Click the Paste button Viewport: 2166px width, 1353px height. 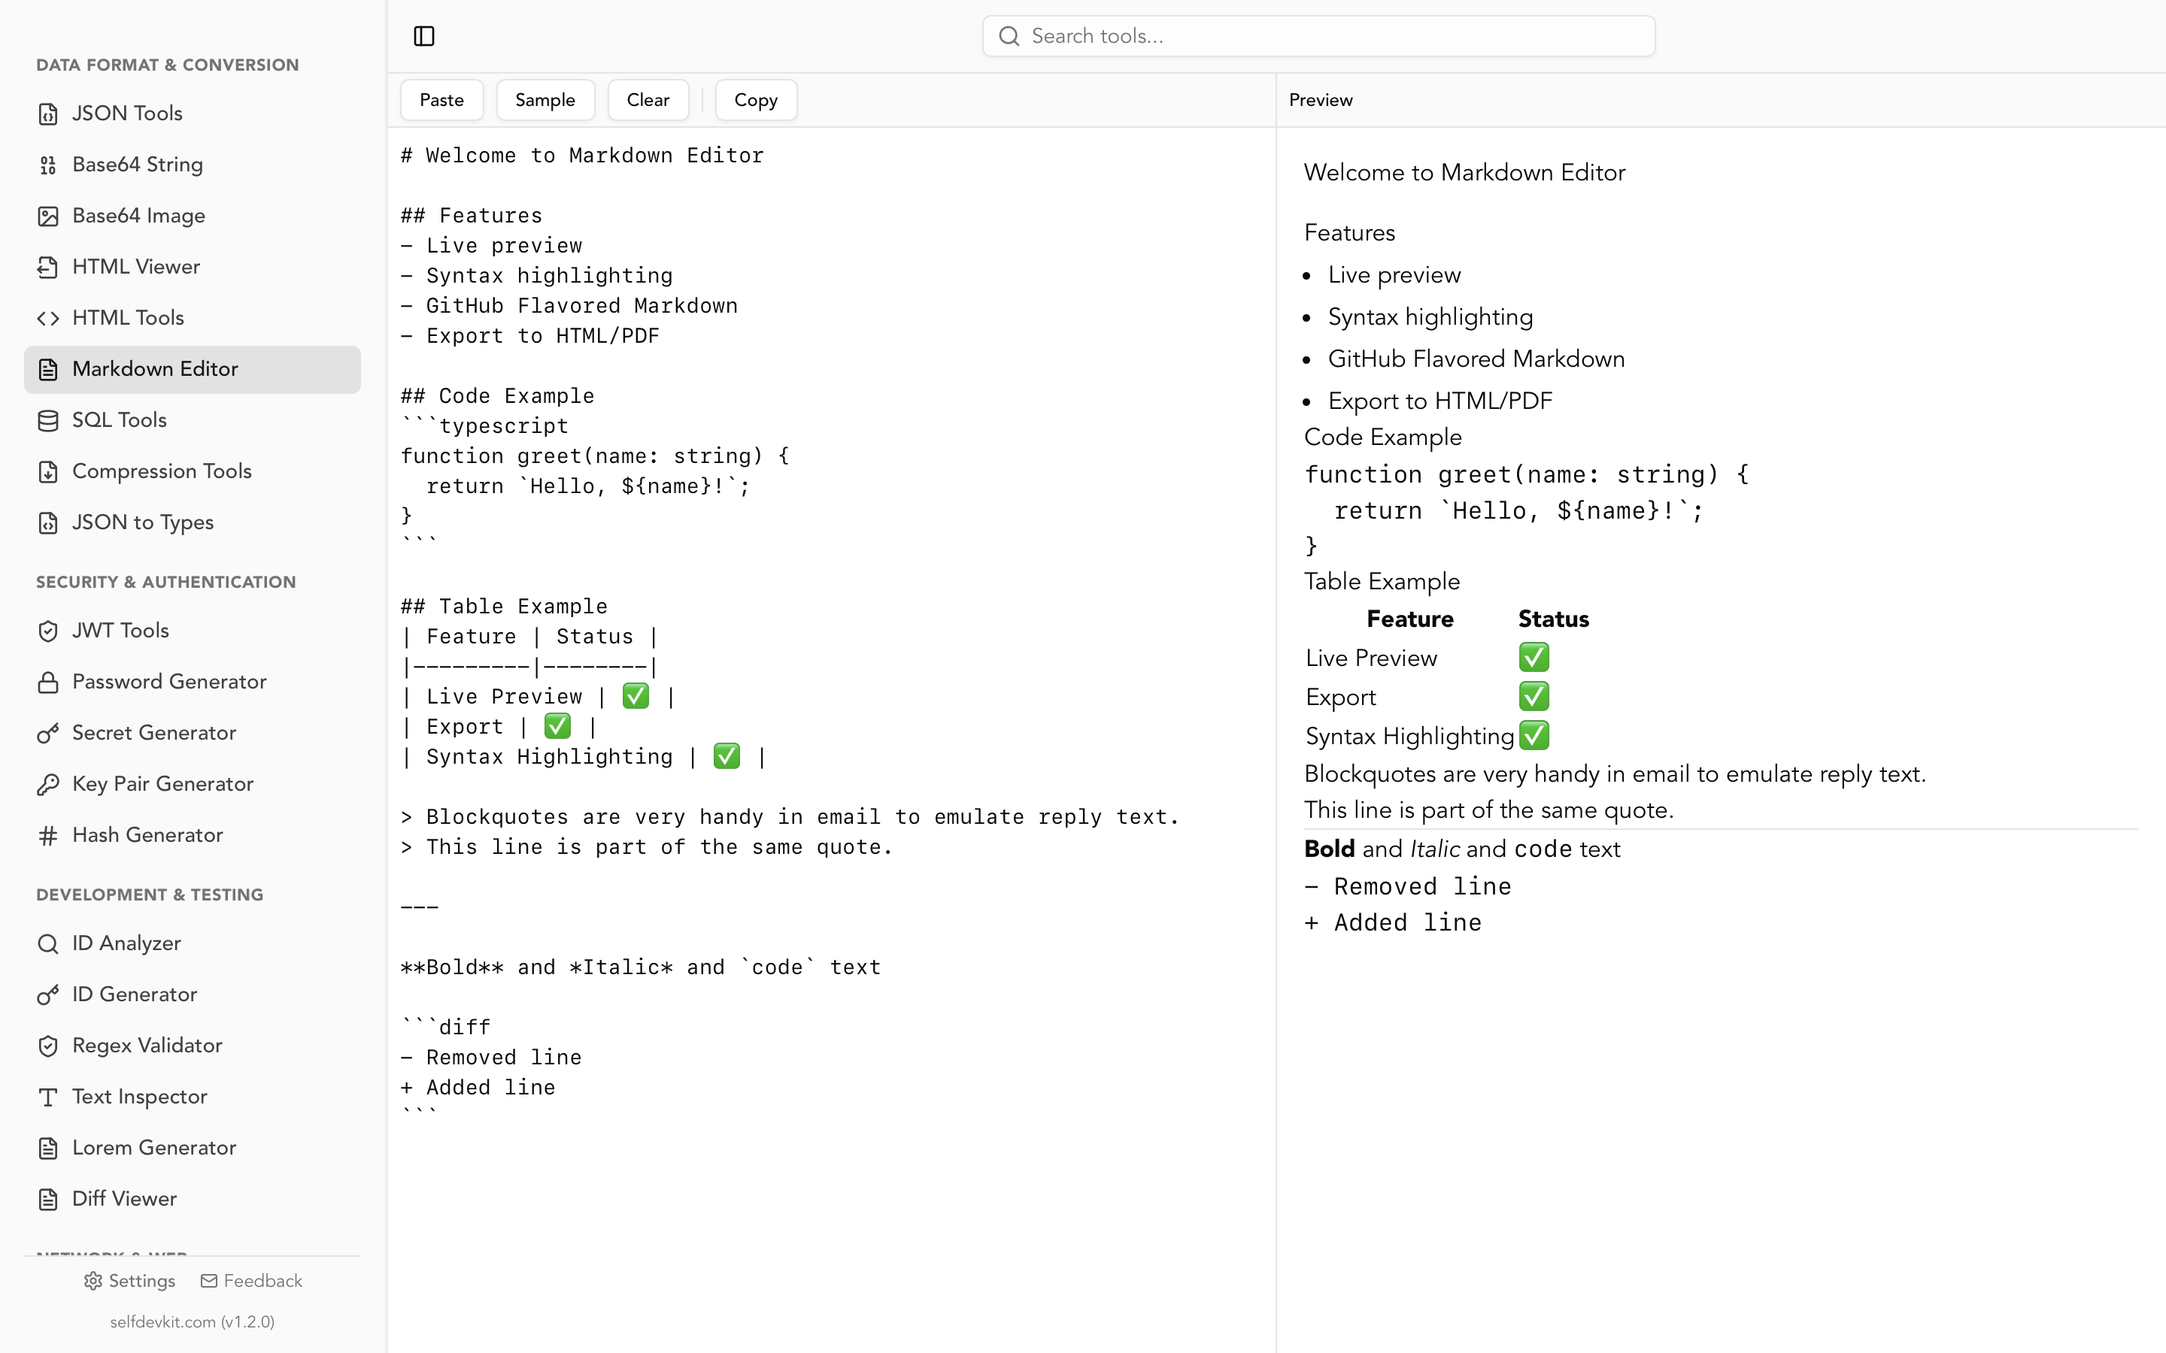442,100
